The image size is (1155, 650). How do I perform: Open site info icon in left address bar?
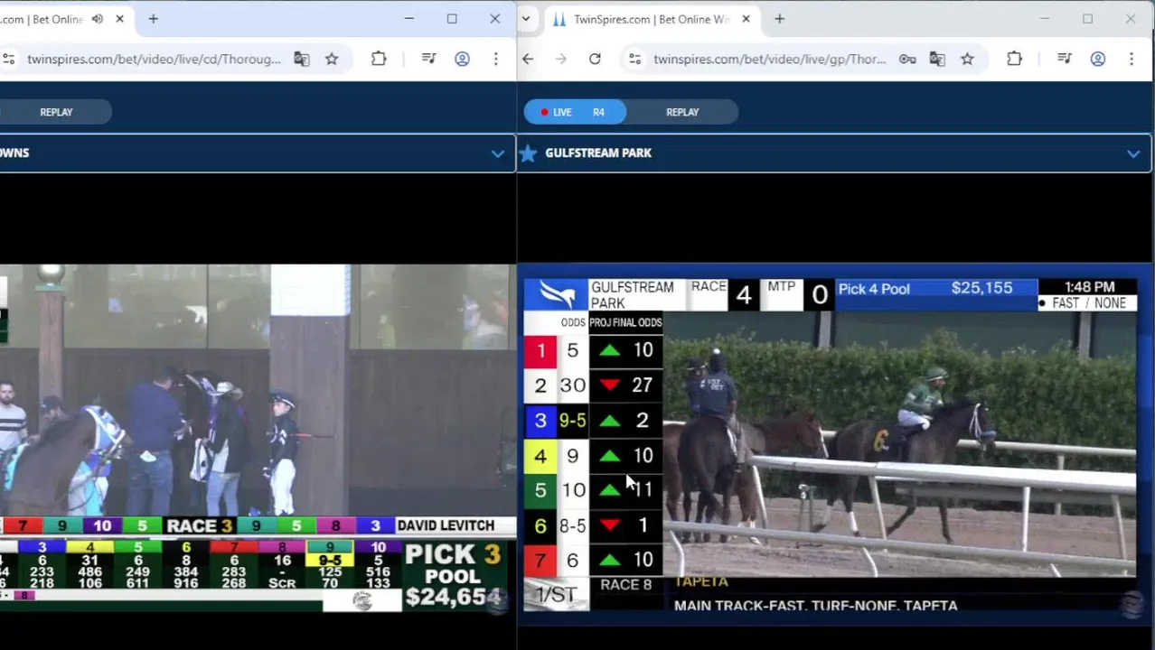(9, 59)
